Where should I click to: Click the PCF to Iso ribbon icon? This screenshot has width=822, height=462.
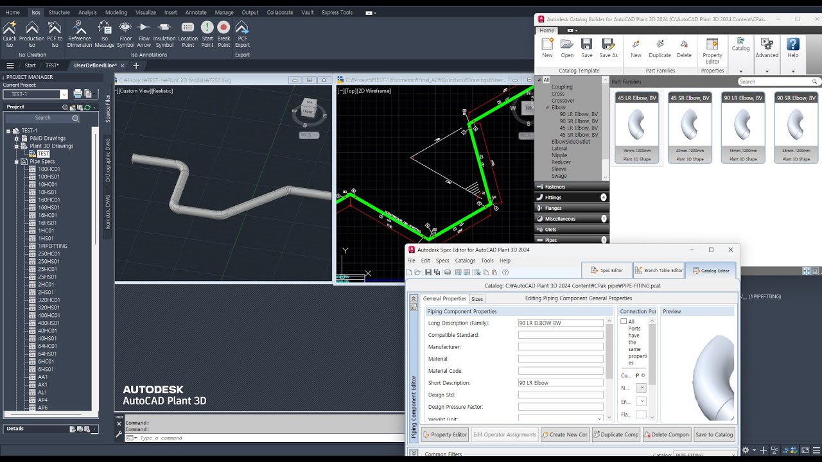(55, 34)
